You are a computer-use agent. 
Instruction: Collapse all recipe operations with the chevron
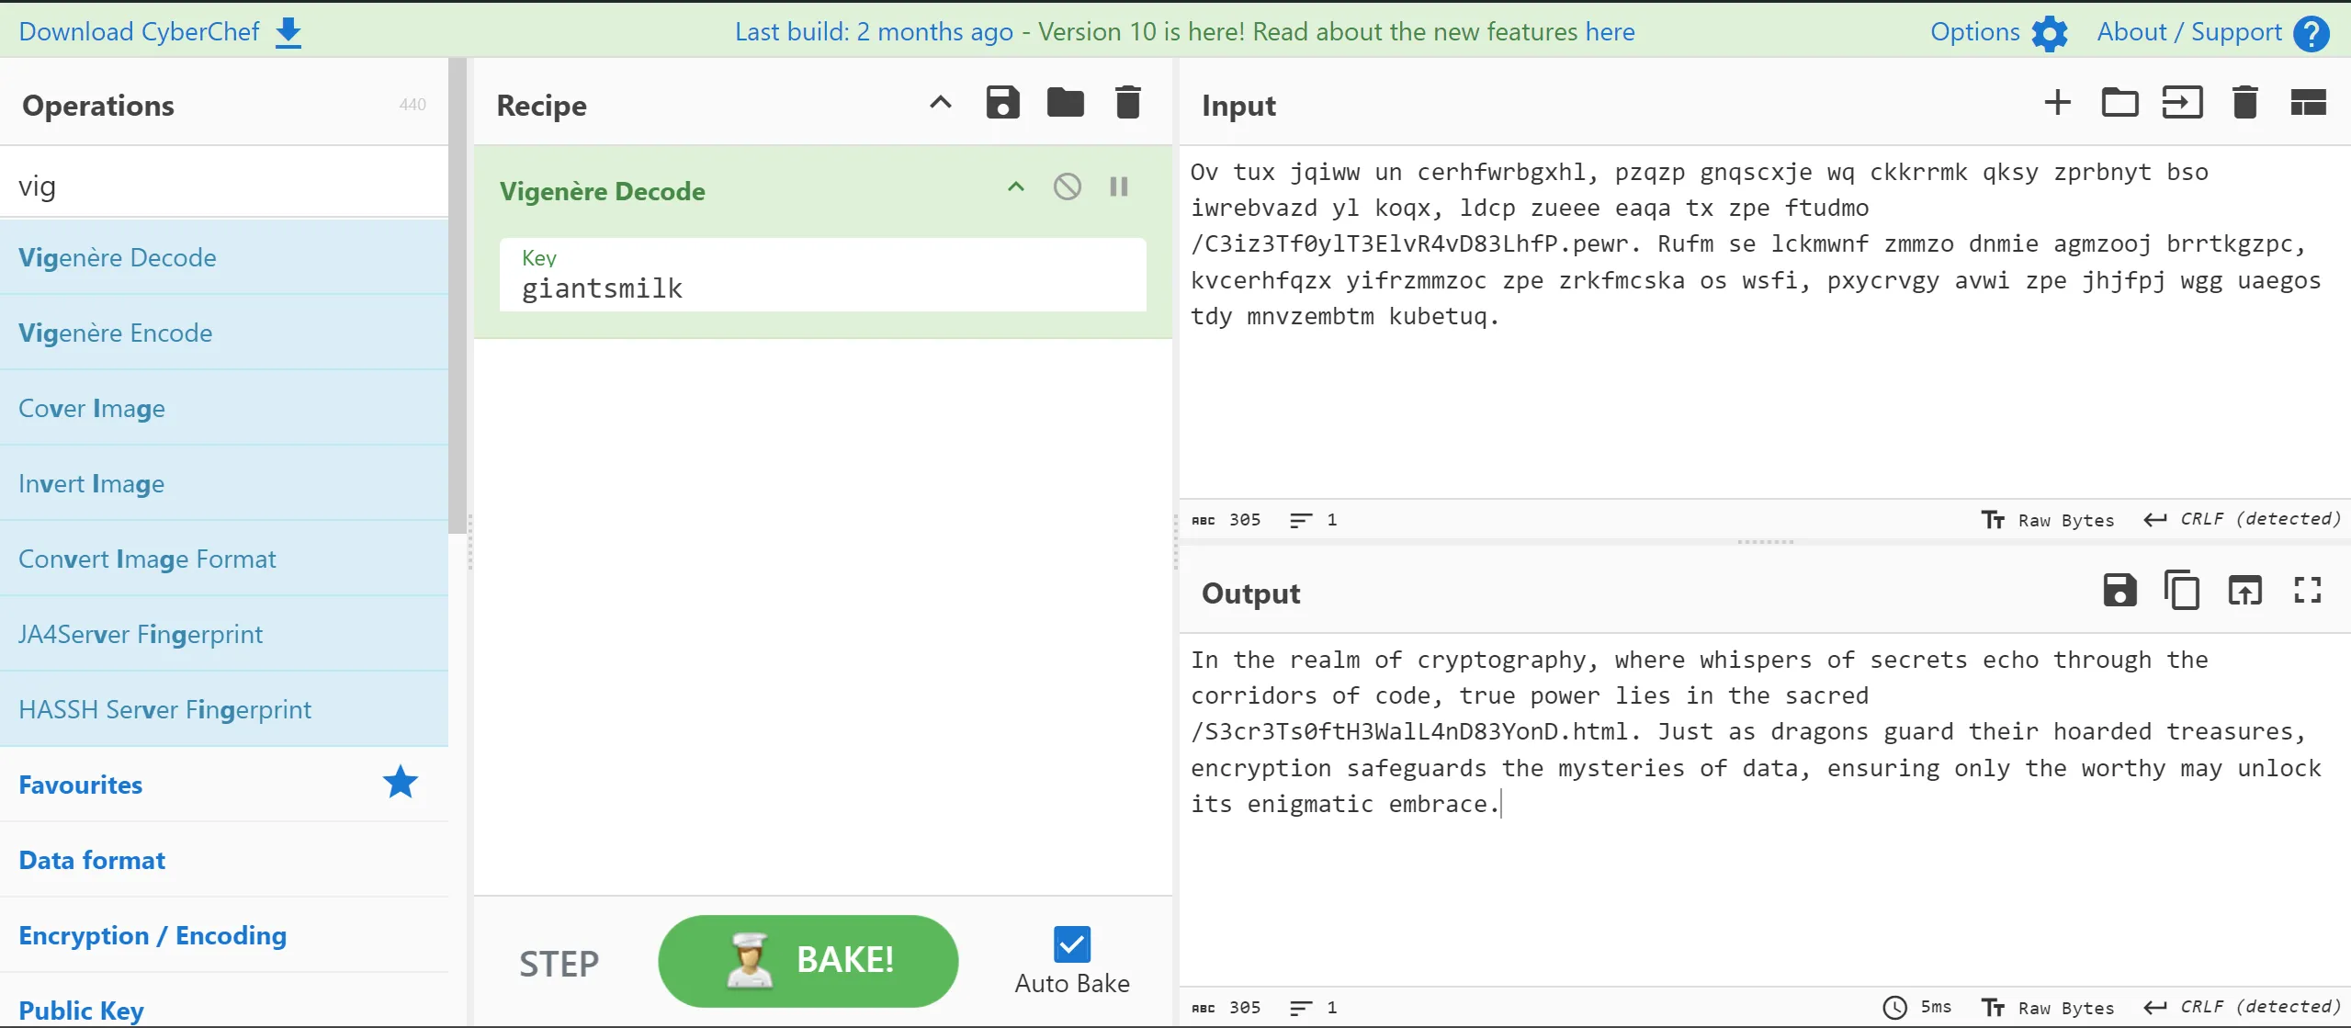pyautogui.click(x=940, y=103)
